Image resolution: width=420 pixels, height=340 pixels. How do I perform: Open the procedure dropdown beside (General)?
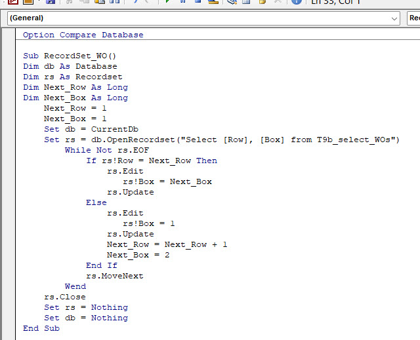pyautogui.click(x=413, y=18)
